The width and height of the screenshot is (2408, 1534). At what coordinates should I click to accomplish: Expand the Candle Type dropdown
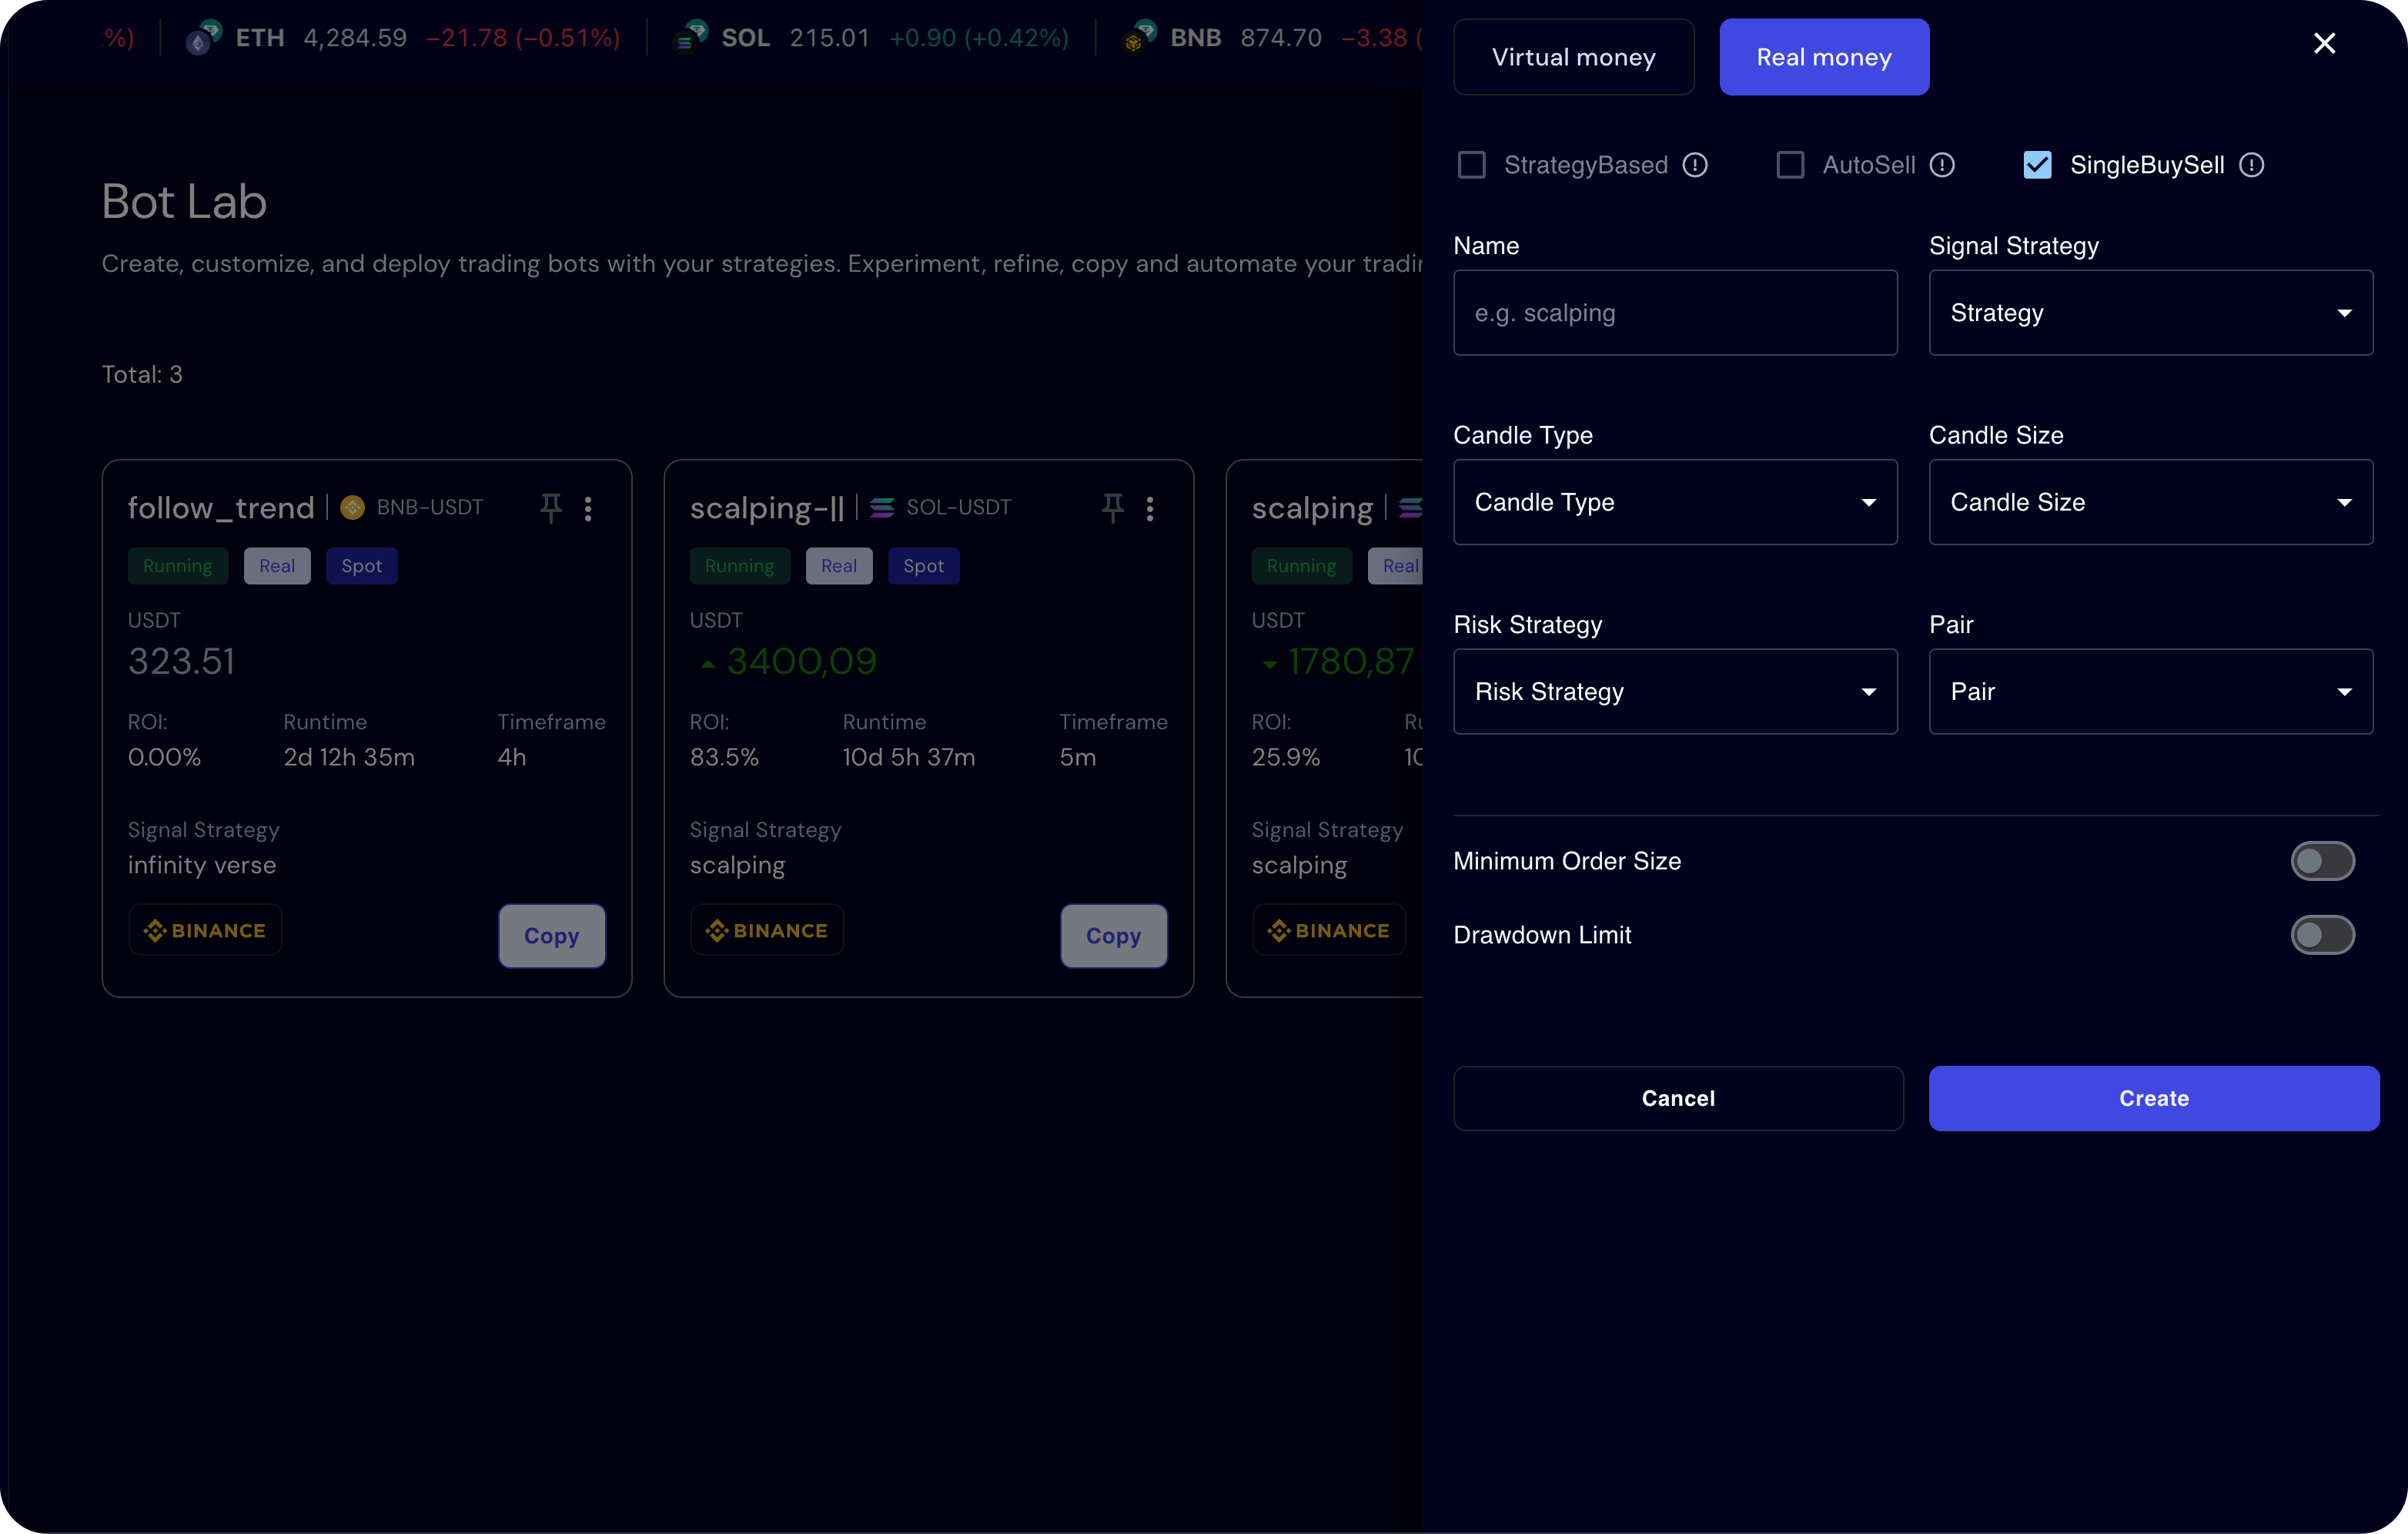pos(1674,501)
